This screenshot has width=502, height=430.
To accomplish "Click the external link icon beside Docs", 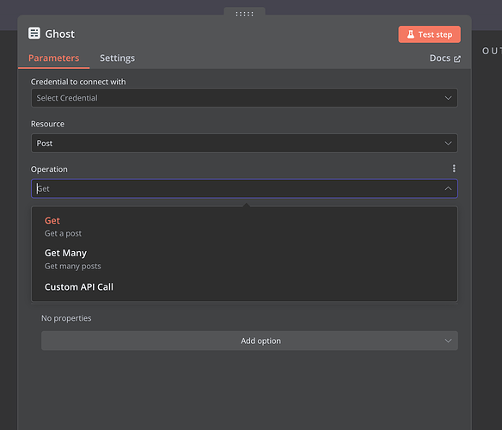I will (x=457, y=58).
